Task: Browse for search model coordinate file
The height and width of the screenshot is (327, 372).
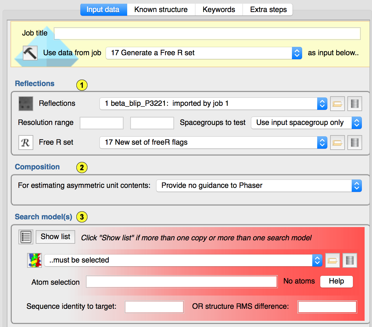Action: 332,260
